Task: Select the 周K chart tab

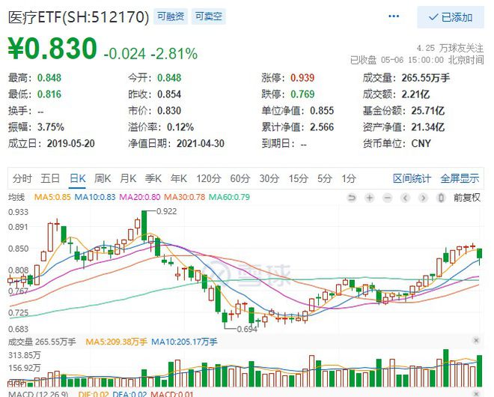Action: point(103,178)
